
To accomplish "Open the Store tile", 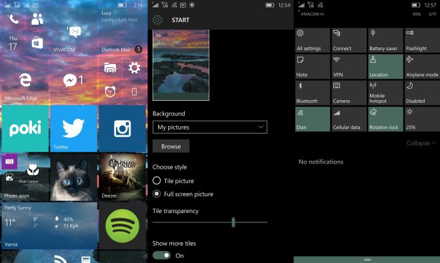I will click(x=37, y=43).
